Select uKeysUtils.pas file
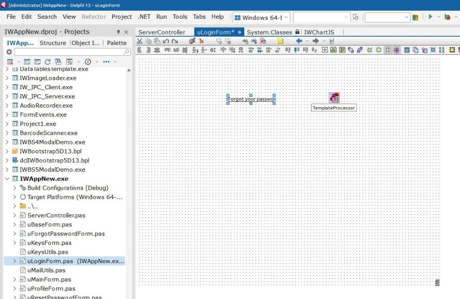 coord(48,252)
